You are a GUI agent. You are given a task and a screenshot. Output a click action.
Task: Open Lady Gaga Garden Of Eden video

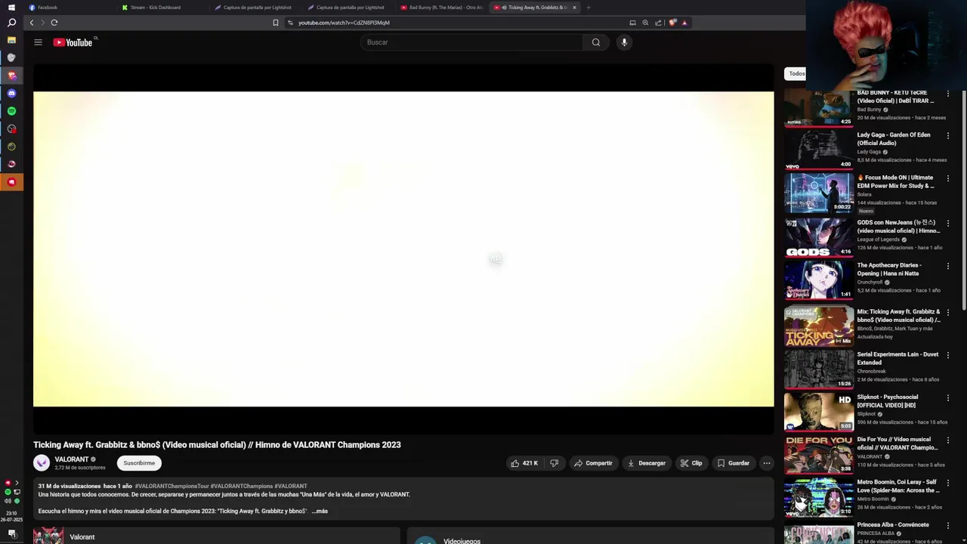click(x=818, y=150)
